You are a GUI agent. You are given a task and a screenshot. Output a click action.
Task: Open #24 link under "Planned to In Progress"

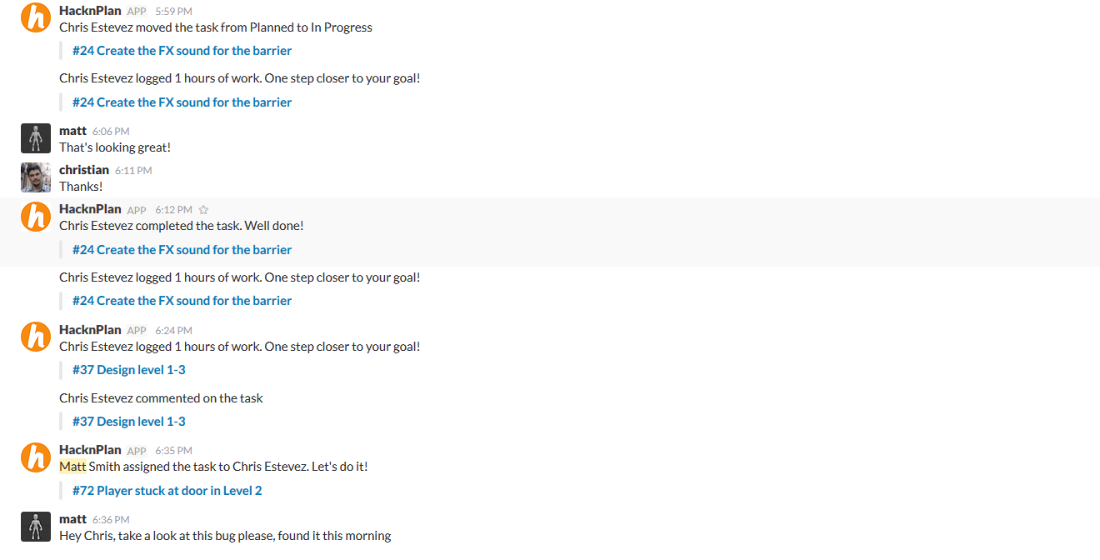(182, 51)
